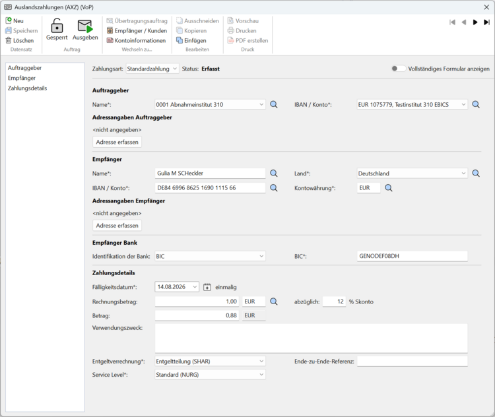The width and height of the screenshot is (495, 417).
Task: Click the Gesperrt padlock icon
Action: point(57,26)
